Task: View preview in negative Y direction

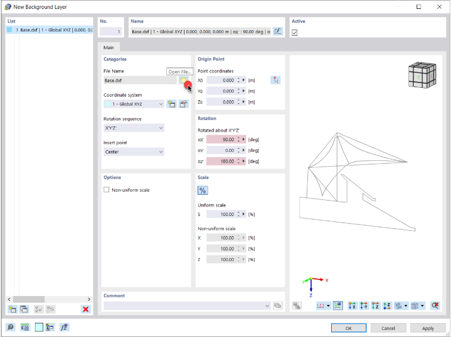Action: tap(364, 306)
